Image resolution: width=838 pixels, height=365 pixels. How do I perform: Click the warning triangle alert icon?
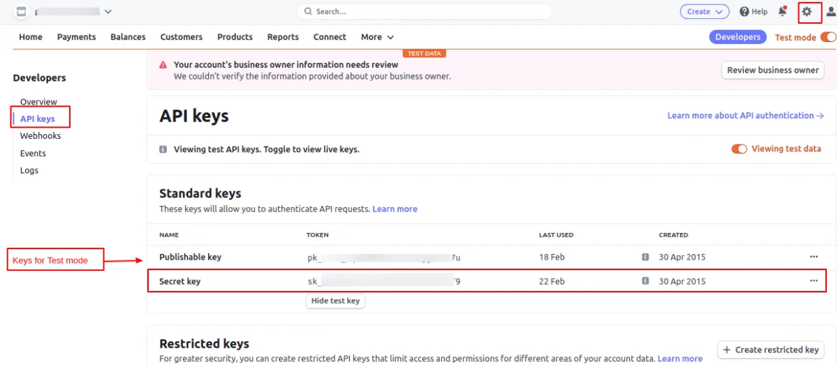(x=163, y=65)
